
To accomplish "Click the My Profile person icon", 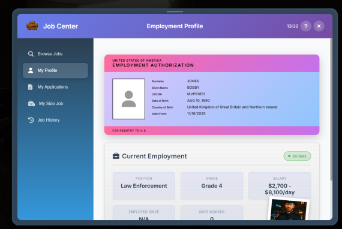I will tap(31, 70).
